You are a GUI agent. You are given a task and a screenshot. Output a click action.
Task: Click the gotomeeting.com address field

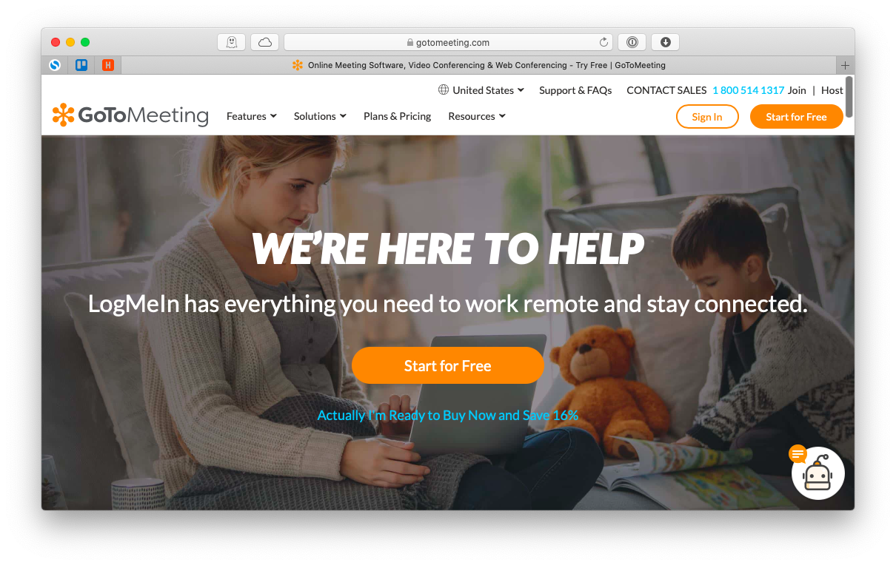pos(448,42)
